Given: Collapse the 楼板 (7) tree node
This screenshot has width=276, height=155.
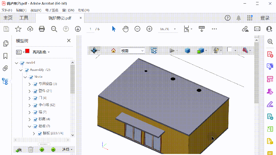Looking at the screenshot, I should tap(29, 126).
